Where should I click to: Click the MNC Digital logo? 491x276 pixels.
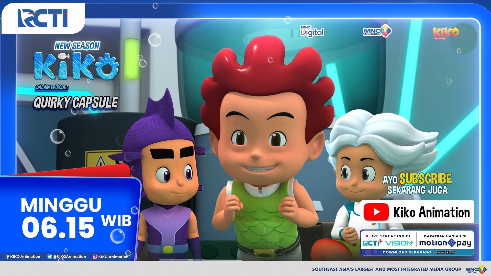[x=312, y=31]
